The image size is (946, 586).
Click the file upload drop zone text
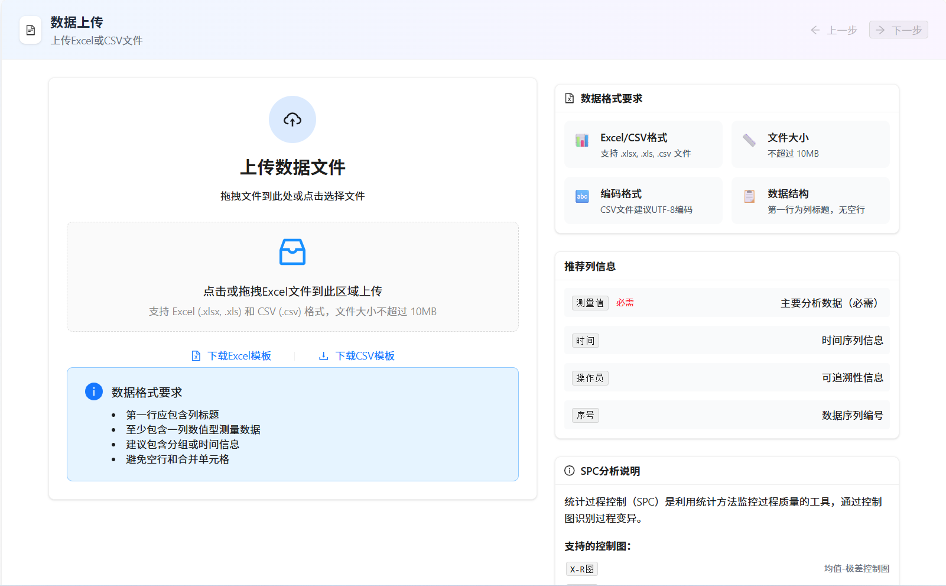292,292
